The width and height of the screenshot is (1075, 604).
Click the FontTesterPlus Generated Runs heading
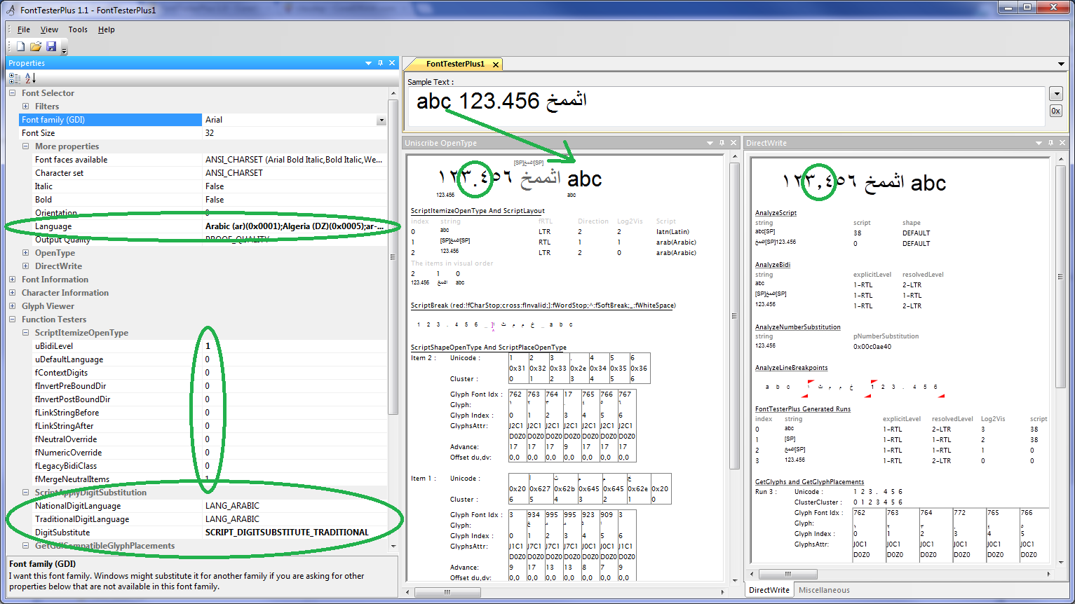click(803, 409)
